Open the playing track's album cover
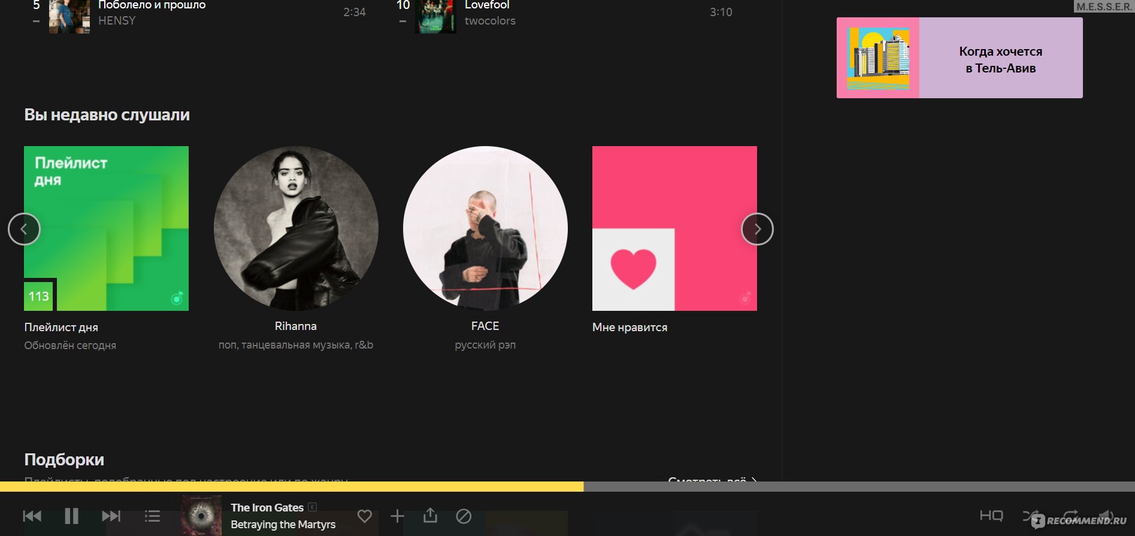Image resolution: width=1135 pixels, height=536 pixels. [x=201, y=516]
